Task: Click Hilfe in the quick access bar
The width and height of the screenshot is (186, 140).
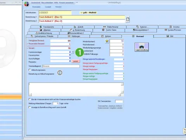Action: click(x=56, y=3)
